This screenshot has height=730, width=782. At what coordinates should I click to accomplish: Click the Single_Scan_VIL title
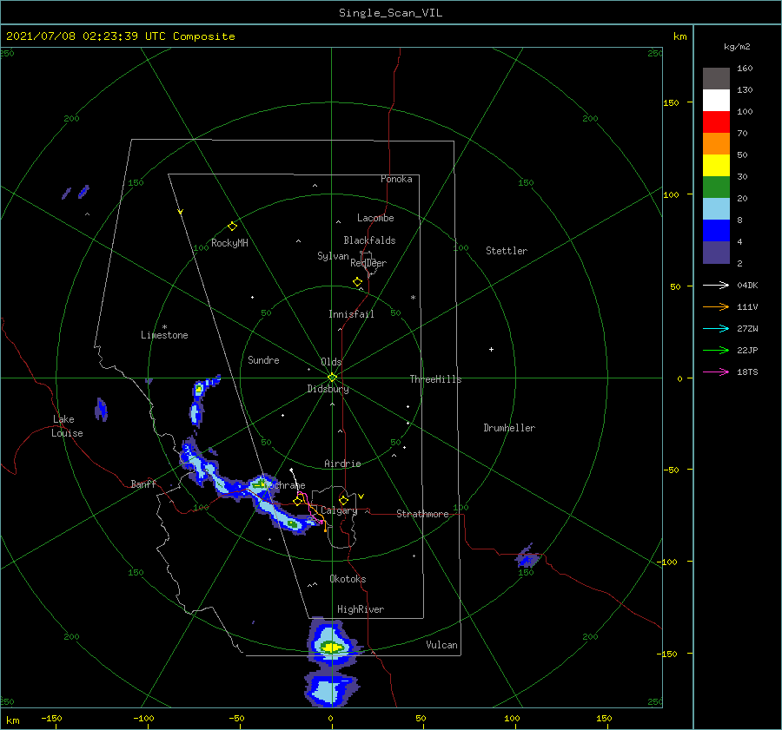(x=390, y=12)
